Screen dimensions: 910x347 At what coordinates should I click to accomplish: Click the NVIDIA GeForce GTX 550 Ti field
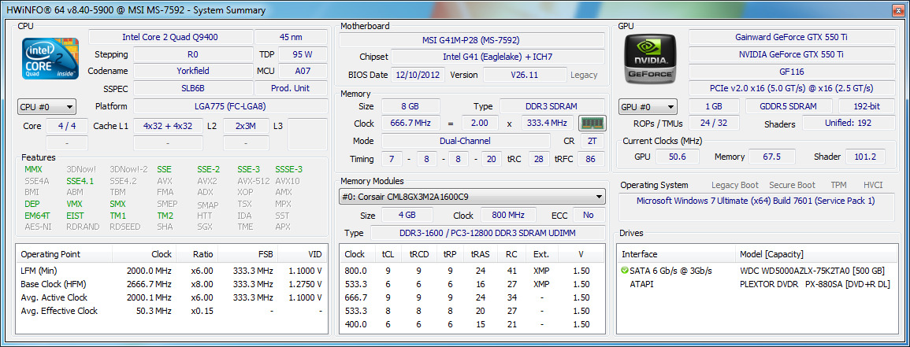point(792,54)
